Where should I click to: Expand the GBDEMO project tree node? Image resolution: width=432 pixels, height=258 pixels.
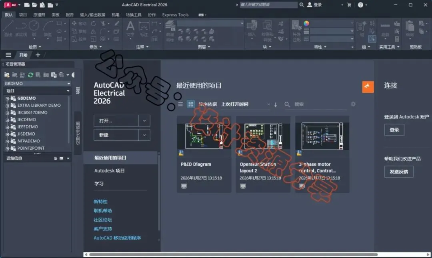[7, 98]
